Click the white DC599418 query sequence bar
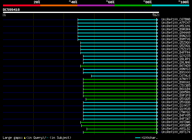The width and height of the screenshot is (192, 140). [81, 12]
